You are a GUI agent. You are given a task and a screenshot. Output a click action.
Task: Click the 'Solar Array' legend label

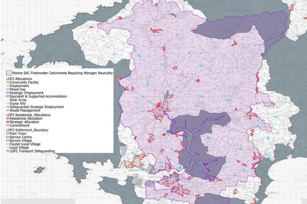(18, 100)
